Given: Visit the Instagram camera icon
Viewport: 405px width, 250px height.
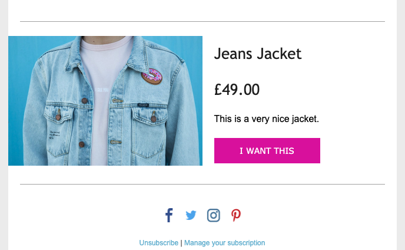Looking at the screenshot, I should 213,215.
